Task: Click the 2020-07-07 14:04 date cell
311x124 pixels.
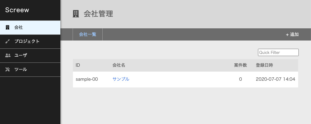Action: 275,79
